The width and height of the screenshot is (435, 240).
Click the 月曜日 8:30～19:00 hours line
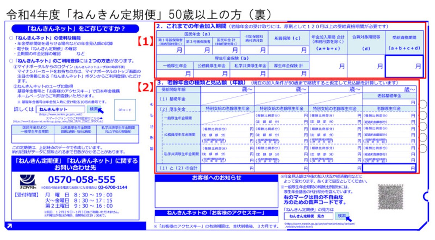coord(79,195)
